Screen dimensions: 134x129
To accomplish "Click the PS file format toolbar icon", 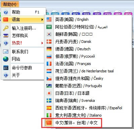I will coord(65,13).
